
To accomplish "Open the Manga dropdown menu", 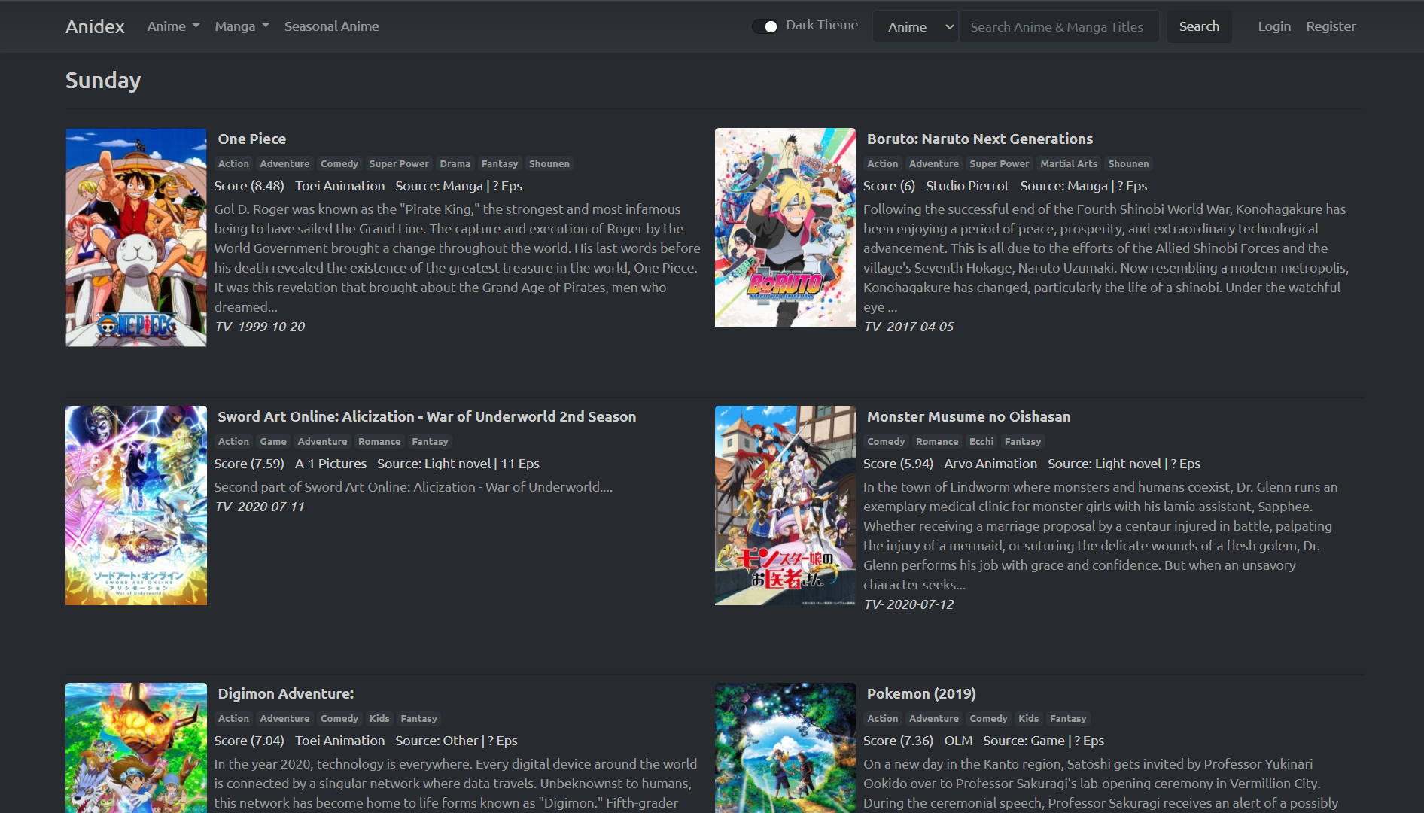I will pyautogui.click(x=242, y=26).
